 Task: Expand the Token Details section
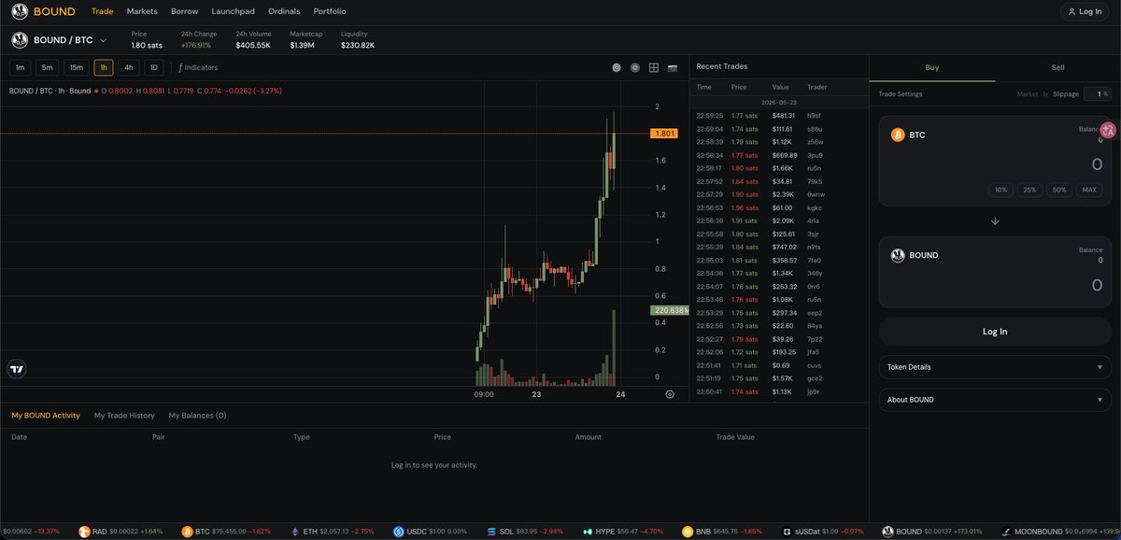tap(995, 367)
